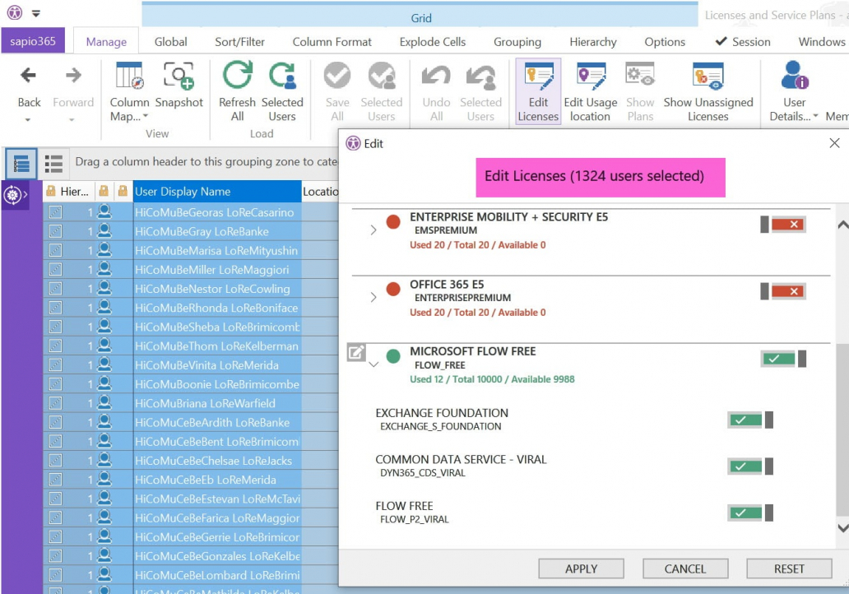849x594 pixels.
Task: Open the Manage ribbon tab
Action: coord(106,42)
